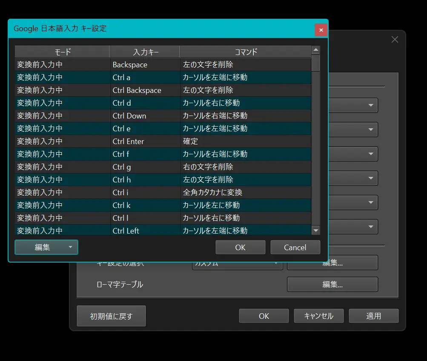This screenshot has height=361, width=427.
Task: Select the Ctrl f key cell
Action: [x=145, y=154]
